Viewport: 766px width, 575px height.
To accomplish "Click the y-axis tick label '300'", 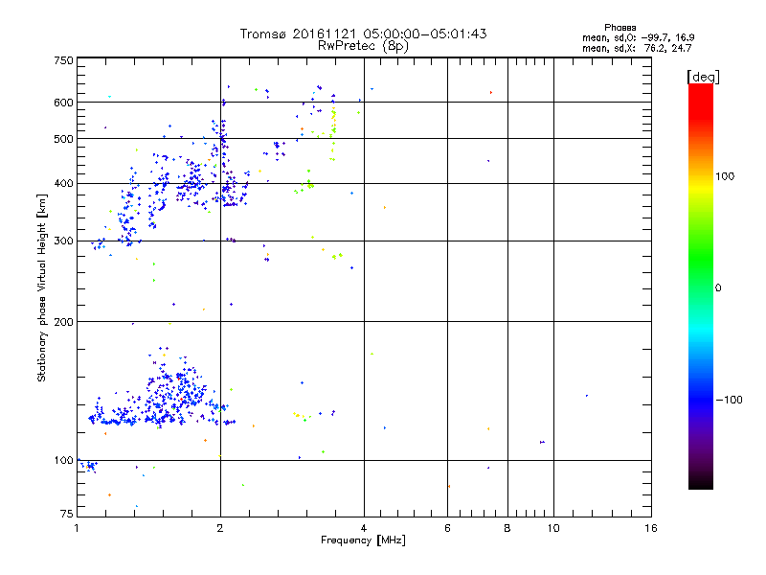I will pos(64,241).
